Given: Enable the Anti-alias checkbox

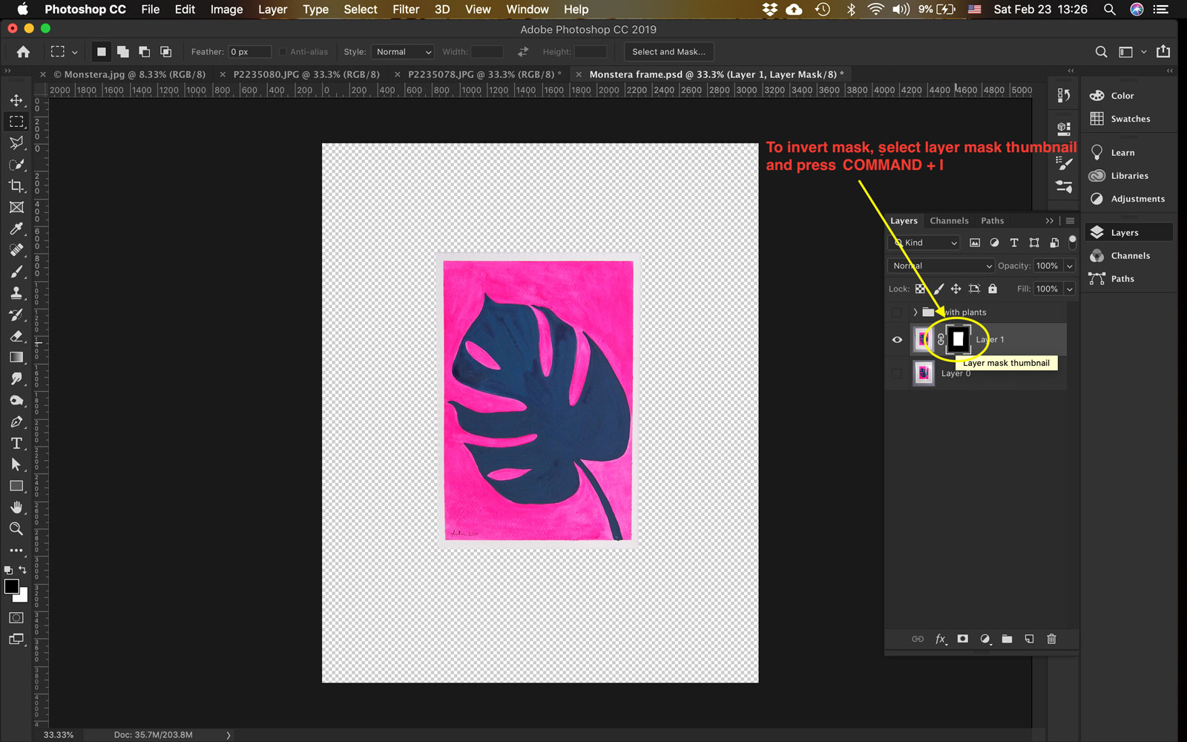Looking at the screenshot, I should point(283,52).
